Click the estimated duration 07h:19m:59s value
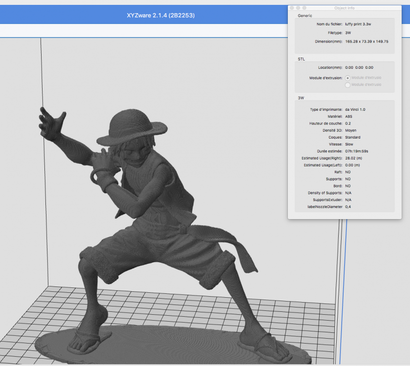This screenshot has height=366, width=410. pyautogui.click(x=356, y=151)
